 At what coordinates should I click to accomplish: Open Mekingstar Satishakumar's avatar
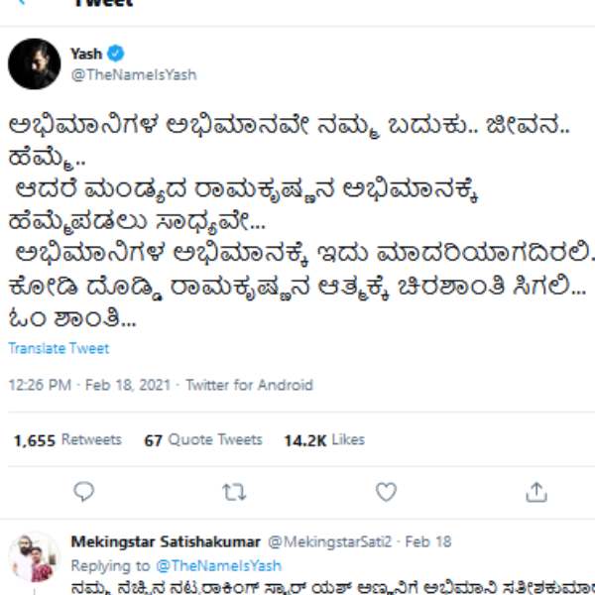pos(35,557)
